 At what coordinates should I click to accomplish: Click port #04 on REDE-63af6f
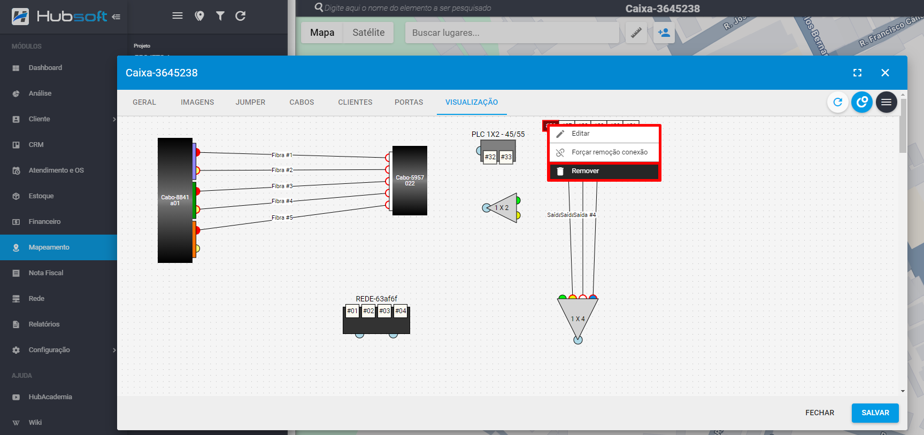click(401, 311)
